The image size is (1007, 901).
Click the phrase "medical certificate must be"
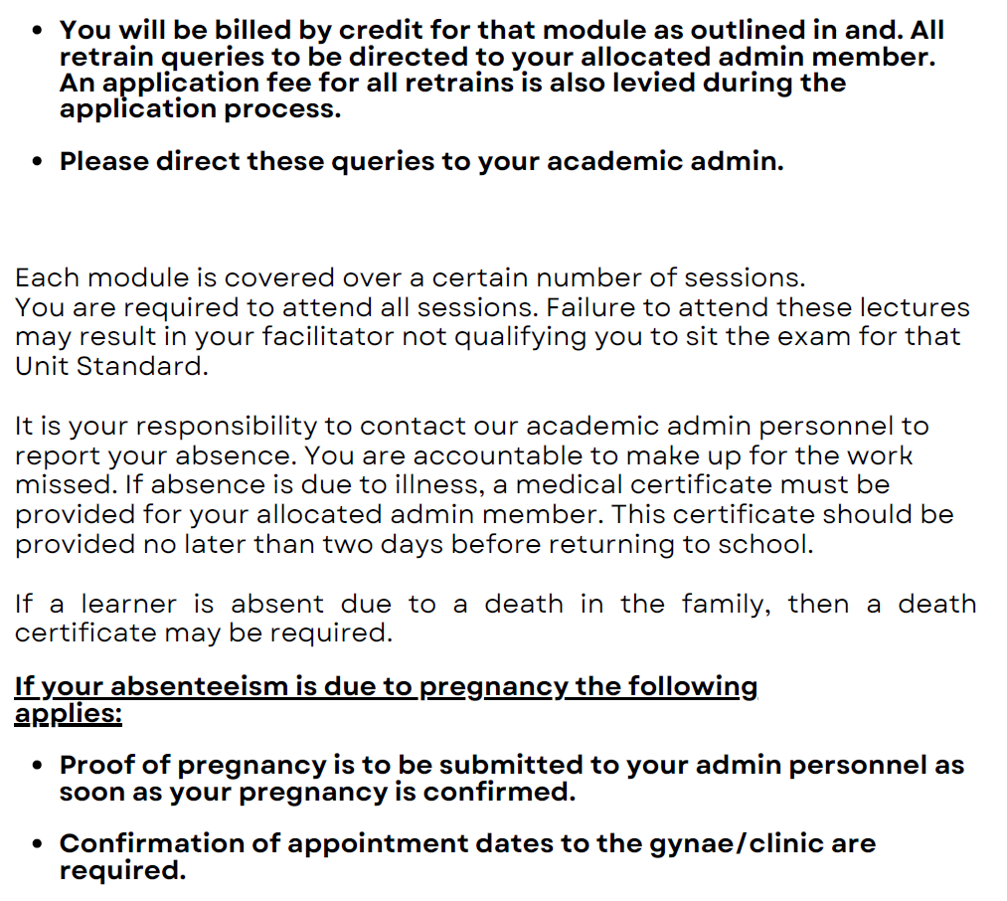point(703,484)
